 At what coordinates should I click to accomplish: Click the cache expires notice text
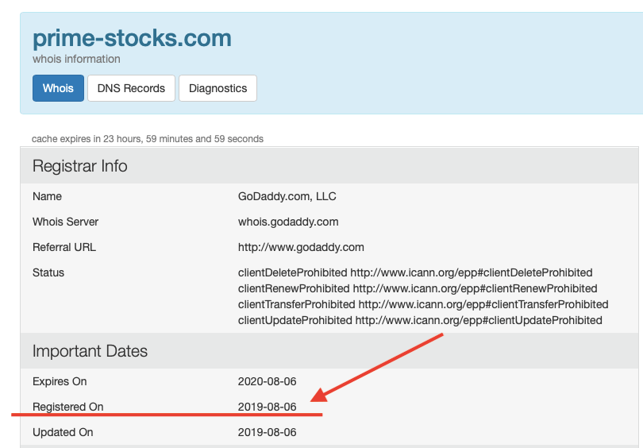click(147, 139)
